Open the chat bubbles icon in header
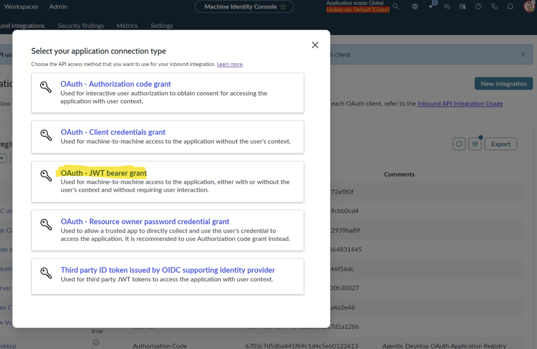 [447, 6]
